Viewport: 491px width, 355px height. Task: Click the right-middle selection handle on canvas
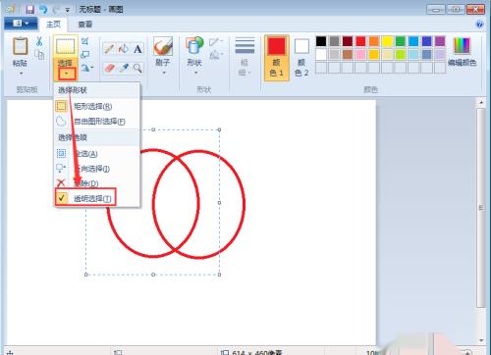[x=219, y=203]
